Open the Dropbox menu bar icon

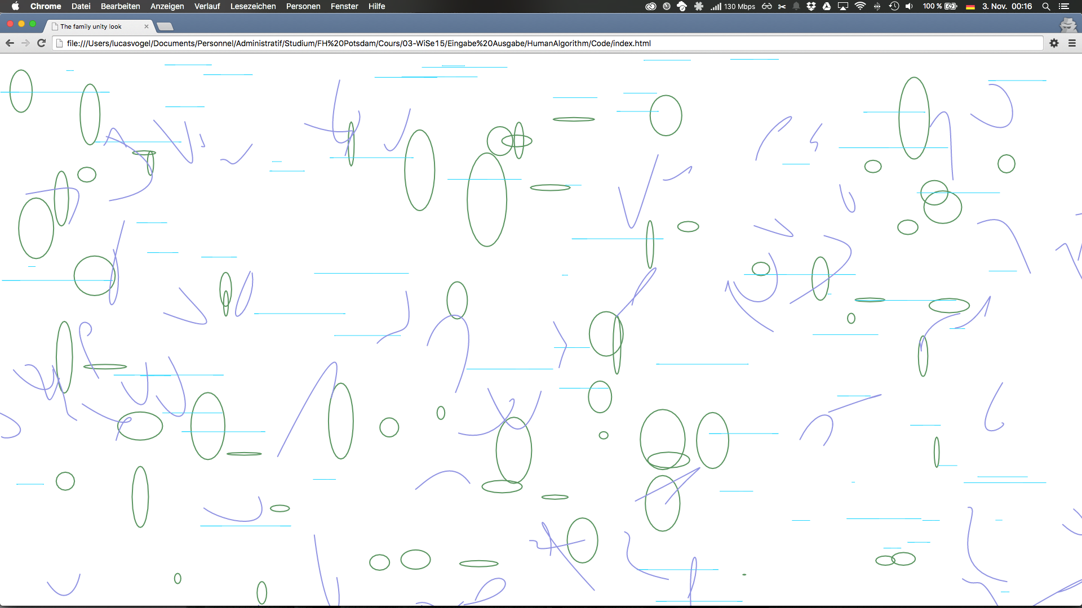(811, 6)
